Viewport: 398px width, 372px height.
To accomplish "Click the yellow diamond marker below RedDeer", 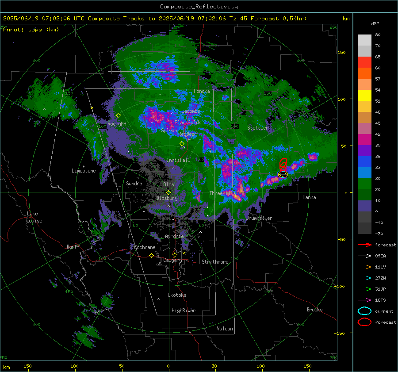I will 182,143.
